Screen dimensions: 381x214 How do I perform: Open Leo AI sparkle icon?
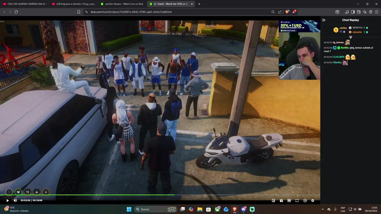tap(365, 12)
